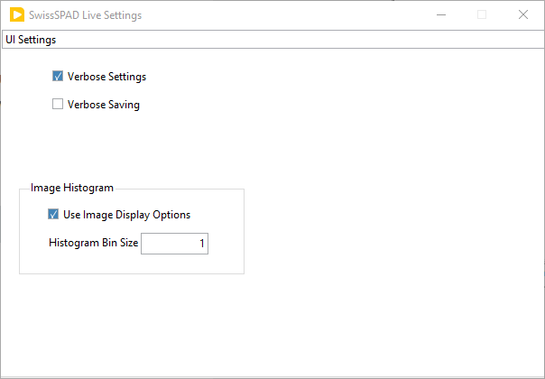Image resolution: width=545 pixels, height=379 pixels.
Task: Click the Use Image Display Options label
Action: (127, 215)
